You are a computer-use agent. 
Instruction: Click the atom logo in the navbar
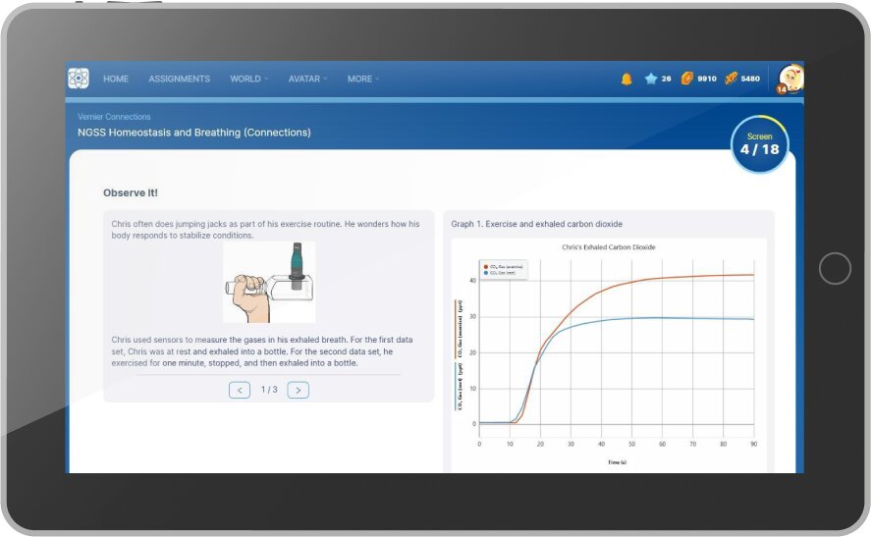(80, 79)
